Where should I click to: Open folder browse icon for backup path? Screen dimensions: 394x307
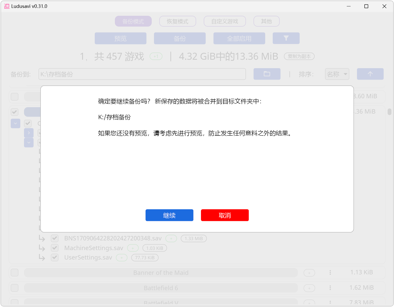coord(267,74)
